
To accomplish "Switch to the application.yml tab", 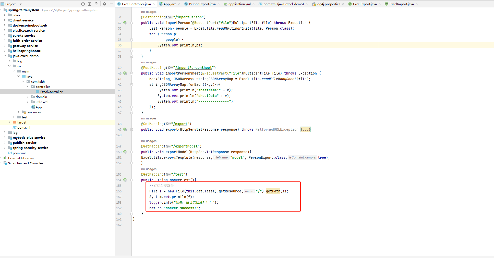I will pyautogui.click(x=239, y=4).
